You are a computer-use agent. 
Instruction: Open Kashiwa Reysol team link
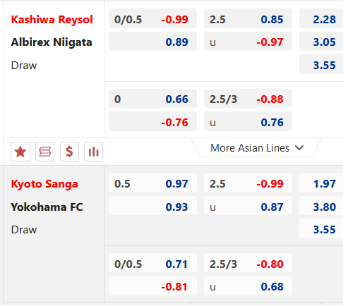[x=52, y=20]
